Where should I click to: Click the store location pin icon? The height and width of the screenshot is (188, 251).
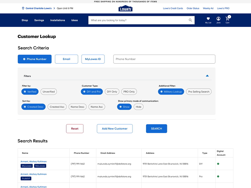23,8
